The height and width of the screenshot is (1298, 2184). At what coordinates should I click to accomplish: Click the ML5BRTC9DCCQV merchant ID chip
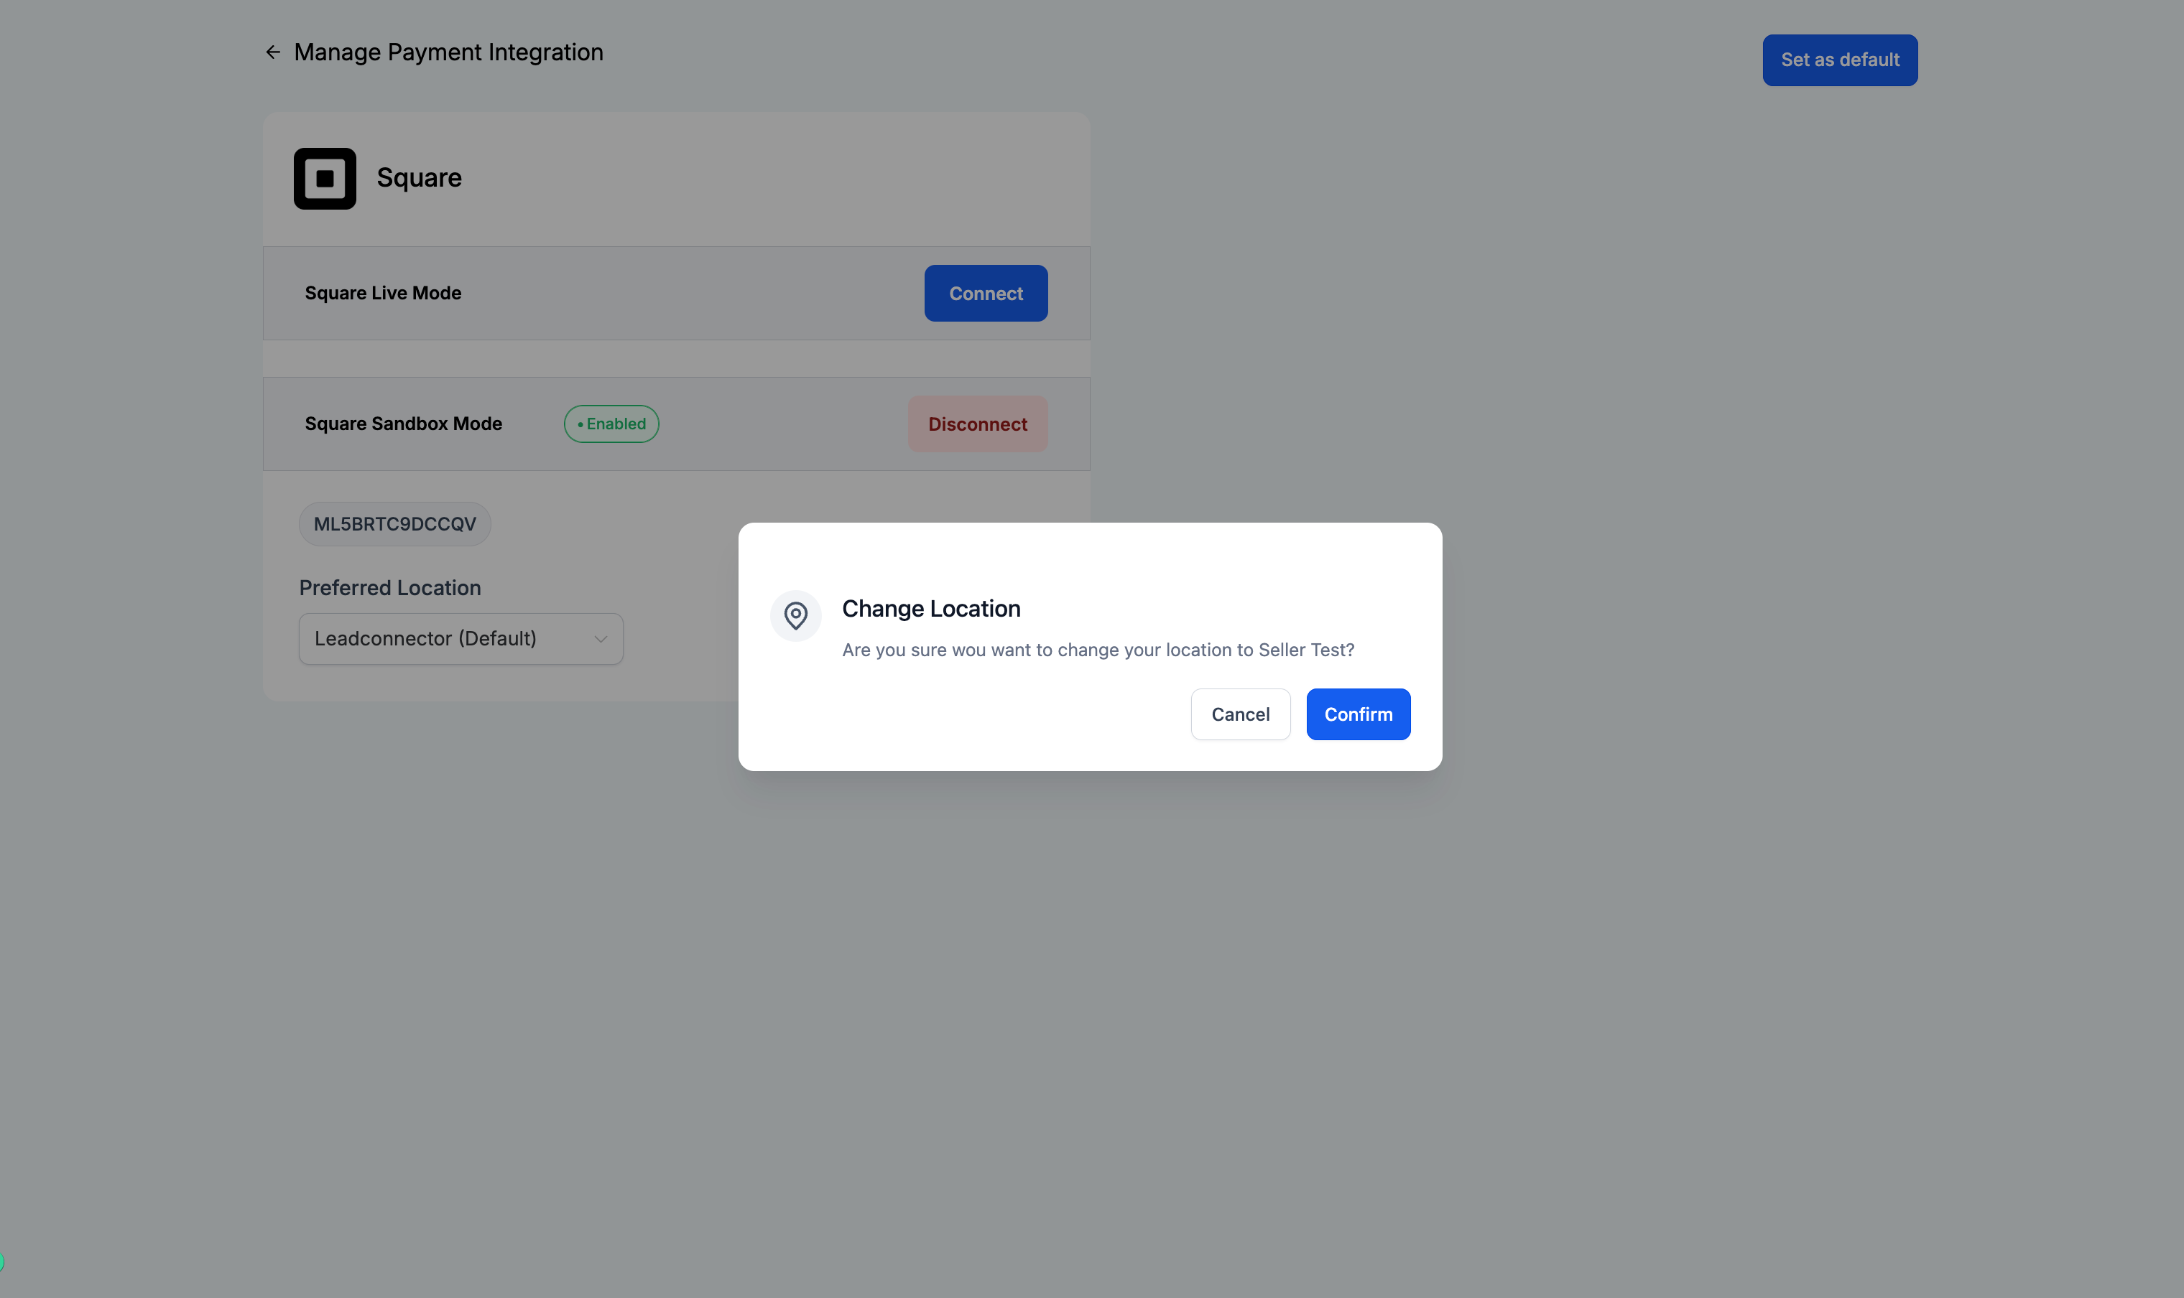[x=394, y=524]
